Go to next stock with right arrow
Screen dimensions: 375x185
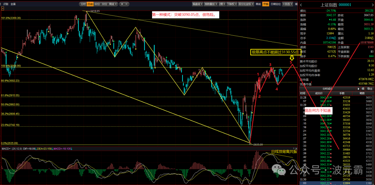[x=372, y=5]
